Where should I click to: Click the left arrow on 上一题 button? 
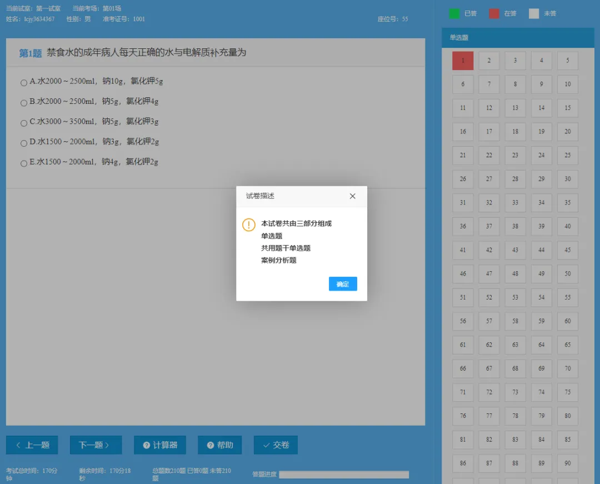17,445
